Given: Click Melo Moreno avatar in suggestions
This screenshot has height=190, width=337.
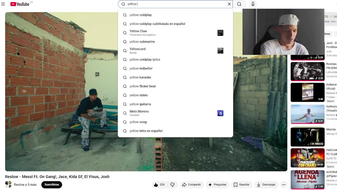Looking at the screenshot, I should (220, 113).
